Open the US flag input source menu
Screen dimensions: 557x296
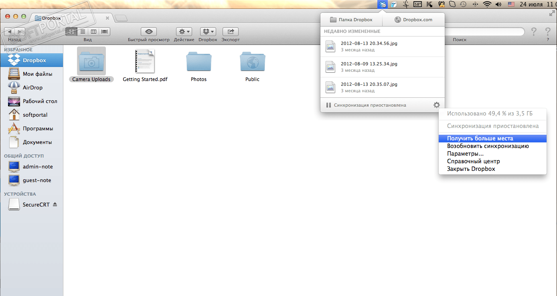[x=511, y=4]
